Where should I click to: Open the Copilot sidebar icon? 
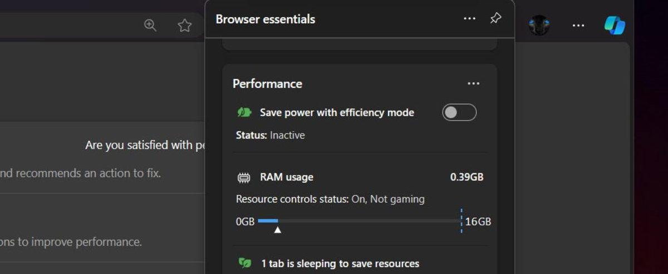point(615,25)
